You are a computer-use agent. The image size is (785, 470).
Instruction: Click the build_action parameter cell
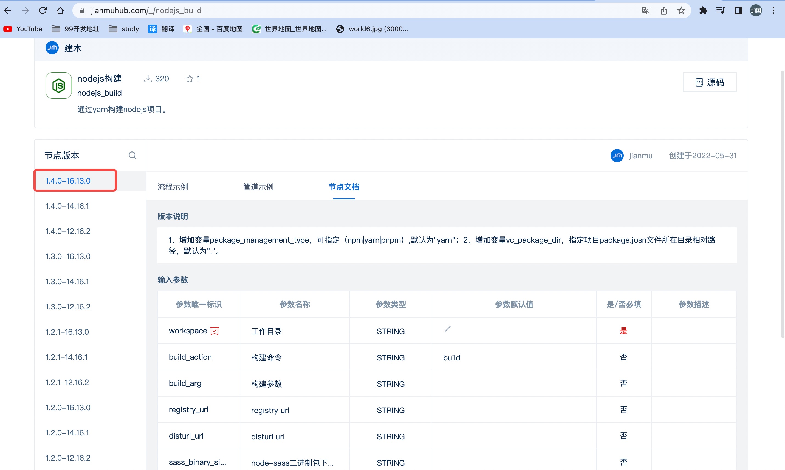(199, 357)
